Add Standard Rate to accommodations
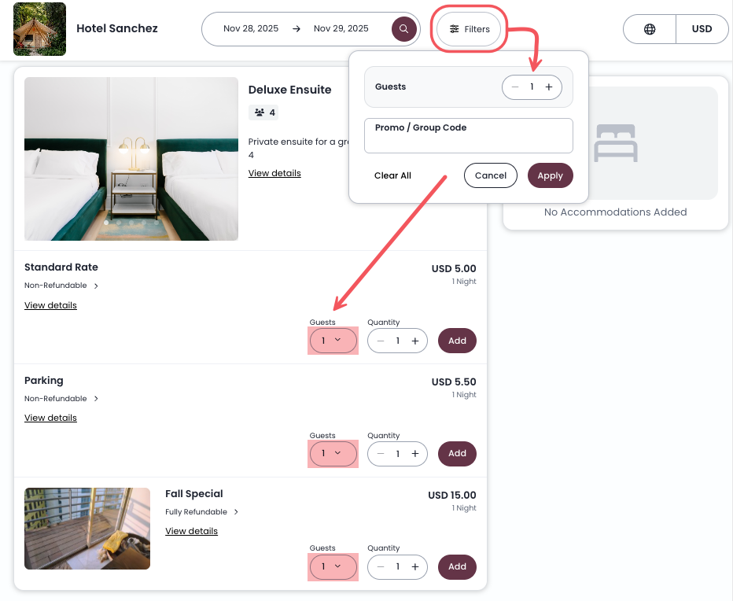 coord(457,341)
